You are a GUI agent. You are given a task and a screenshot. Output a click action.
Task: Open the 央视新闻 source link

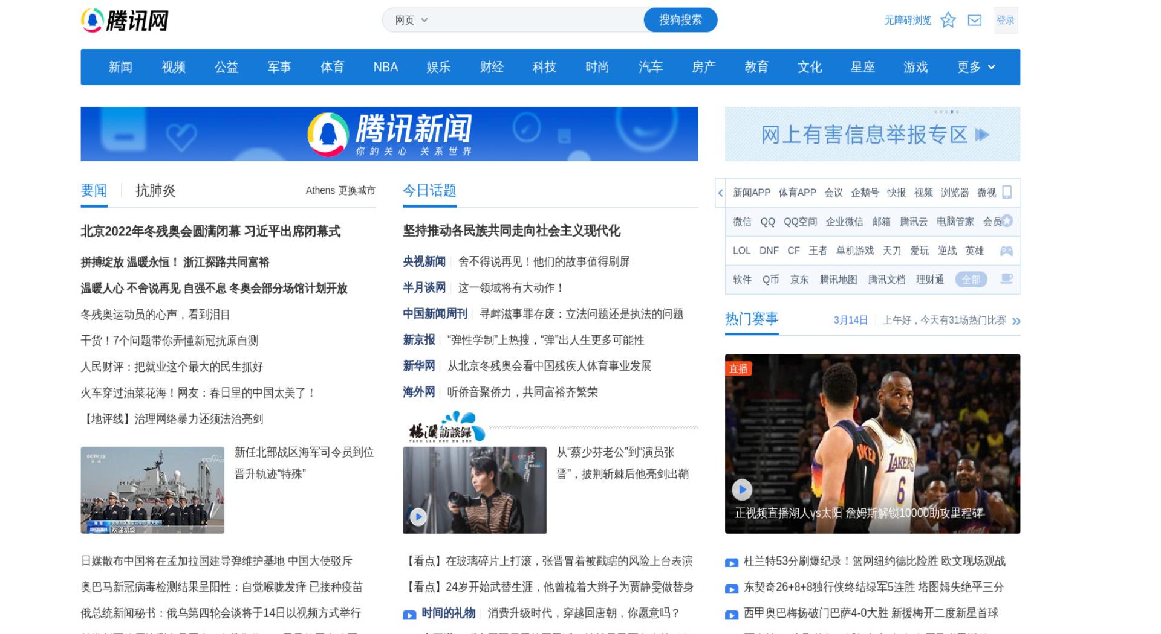[x=424, y=261]
